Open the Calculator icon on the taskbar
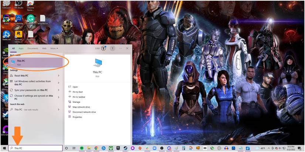The width and height of the screenshot is (305, 152). click(x=184, y=148)
